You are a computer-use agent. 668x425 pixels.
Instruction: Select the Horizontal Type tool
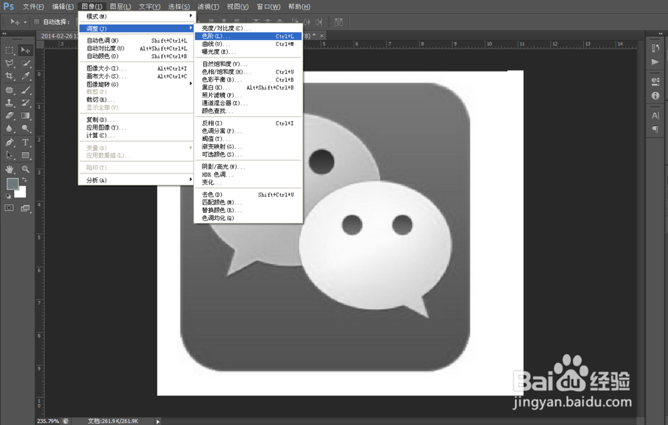[x=25, y=142]
